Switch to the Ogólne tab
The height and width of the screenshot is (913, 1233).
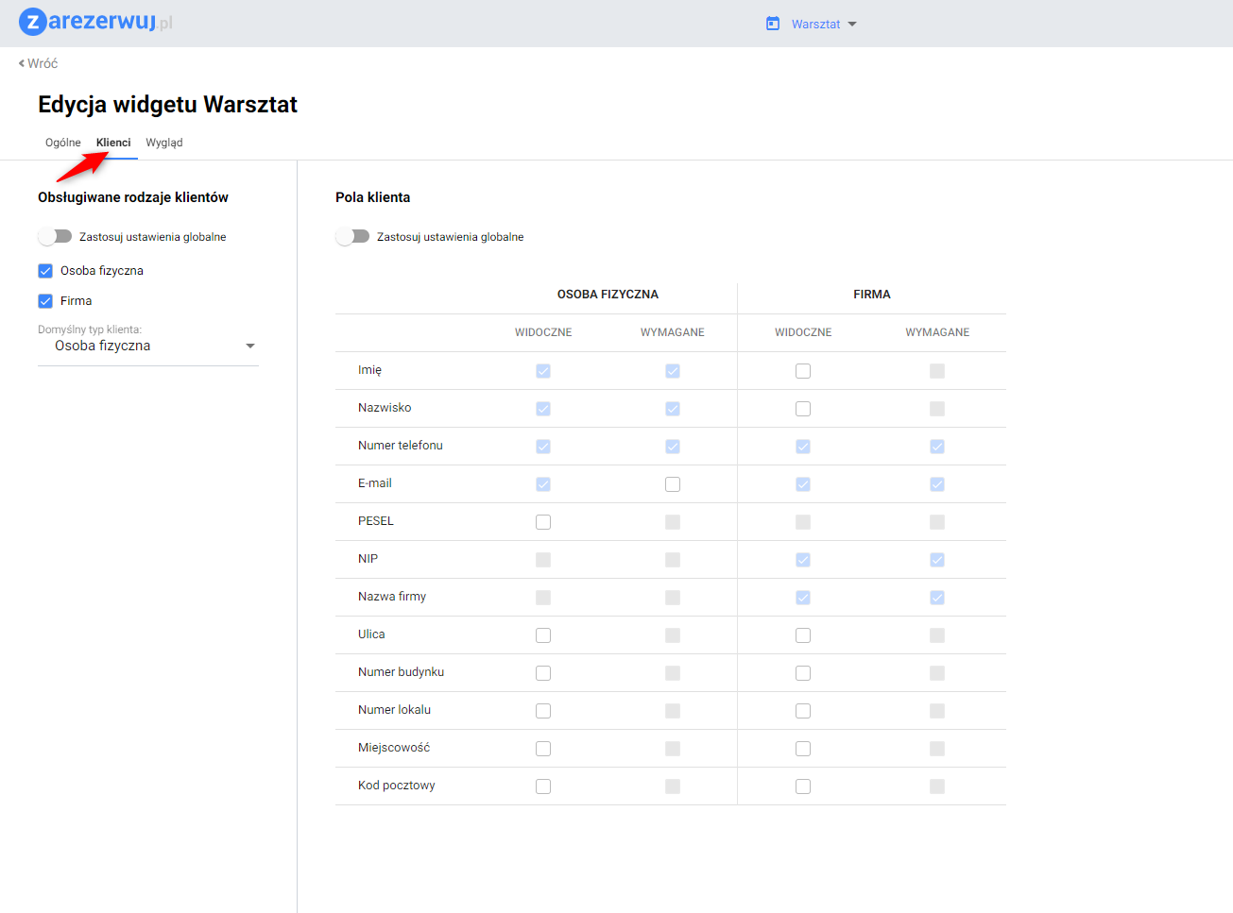(x=63, y=143)
